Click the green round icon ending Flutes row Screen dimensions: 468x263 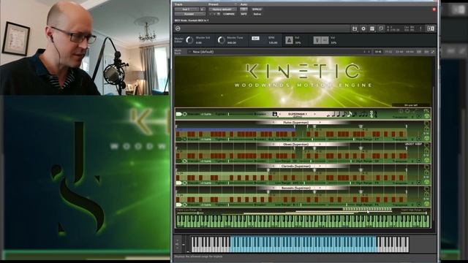click(x=427, y=138)
